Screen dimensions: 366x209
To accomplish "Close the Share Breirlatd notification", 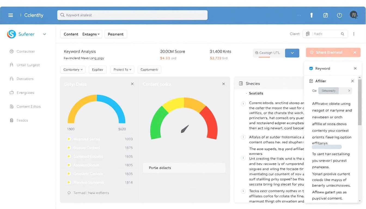I will pos(355,52).
